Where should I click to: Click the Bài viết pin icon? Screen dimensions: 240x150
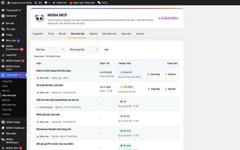(3, 23)
